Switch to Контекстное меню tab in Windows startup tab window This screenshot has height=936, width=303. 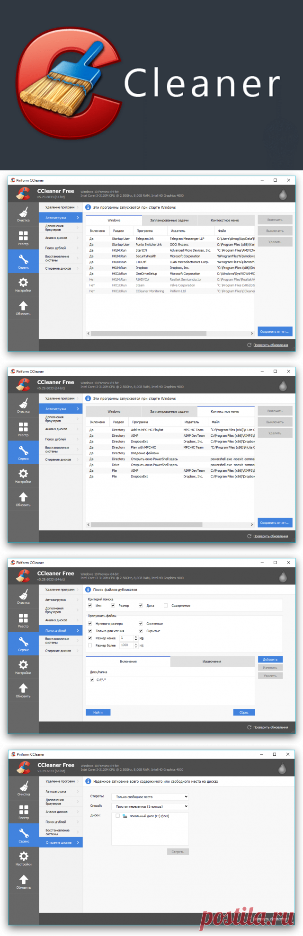pos(225,220)
